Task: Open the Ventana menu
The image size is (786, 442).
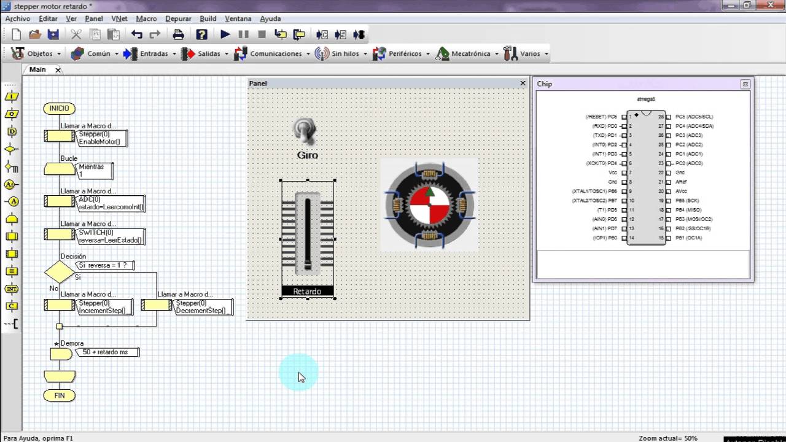Action: 238,19
